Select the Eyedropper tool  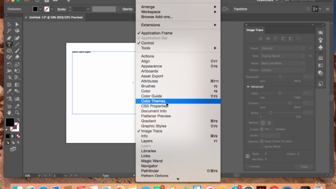(x=9, y=91)
